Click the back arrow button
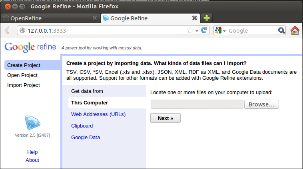Image resolution: width=303 pixels, height=169 pixels. 7,30
